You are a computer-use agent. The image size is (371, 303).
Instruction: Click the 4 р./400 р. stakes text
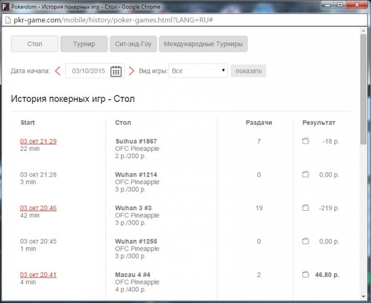[x=130, y=290]
